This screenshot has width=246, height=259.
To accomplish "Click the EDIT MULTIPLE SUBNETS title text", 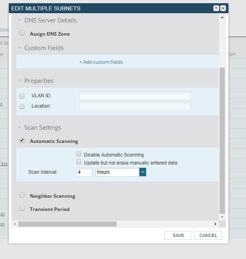I will click(46, 8).
